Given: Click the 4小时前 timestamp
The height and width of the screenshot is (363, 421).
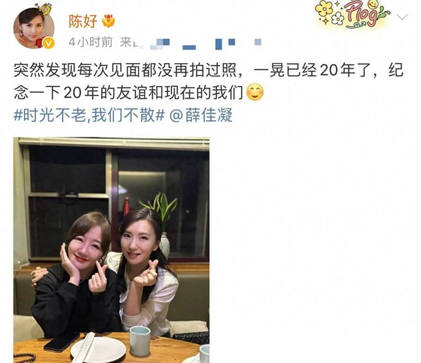Looking at the screenshot, I should [90, 42].
